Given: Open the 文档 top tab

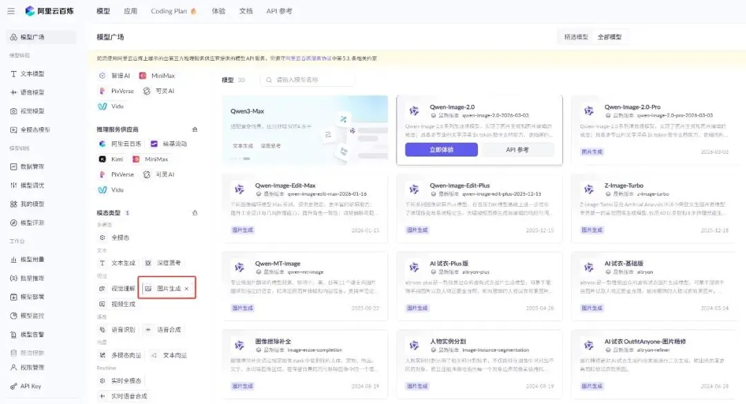Looking at the screenshot, I should point(246,11).
